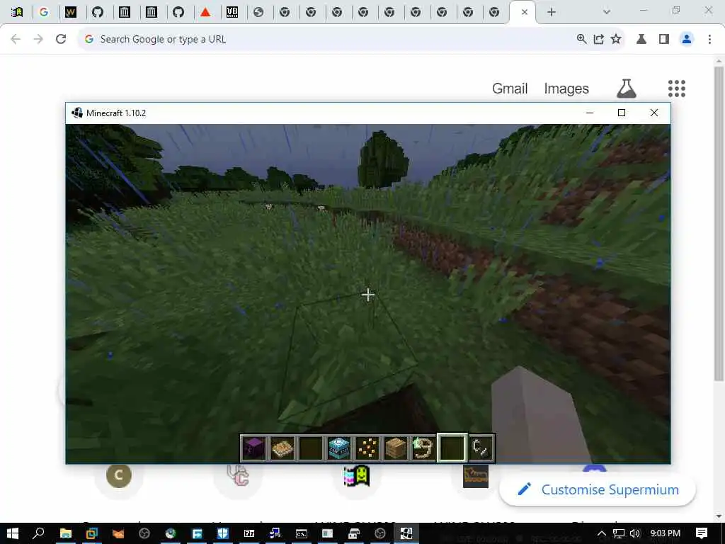Viewport: 725px width, 544px height.
Task: Click the browser page vertical scrollbar
Action: click(x=719, y=224)
